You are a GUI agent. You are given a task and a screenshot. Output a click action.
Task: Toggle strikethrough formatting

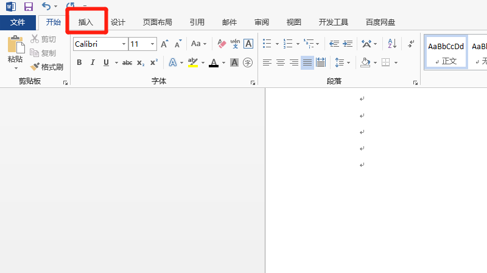point(127,62)
